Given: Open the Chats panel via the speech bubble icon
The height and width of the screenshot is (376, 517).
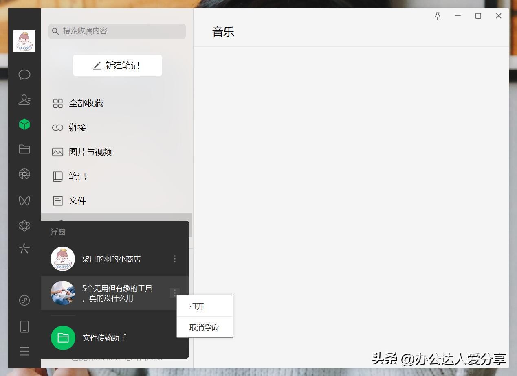Looking at the screenshot, I should [x=24, y=74].
